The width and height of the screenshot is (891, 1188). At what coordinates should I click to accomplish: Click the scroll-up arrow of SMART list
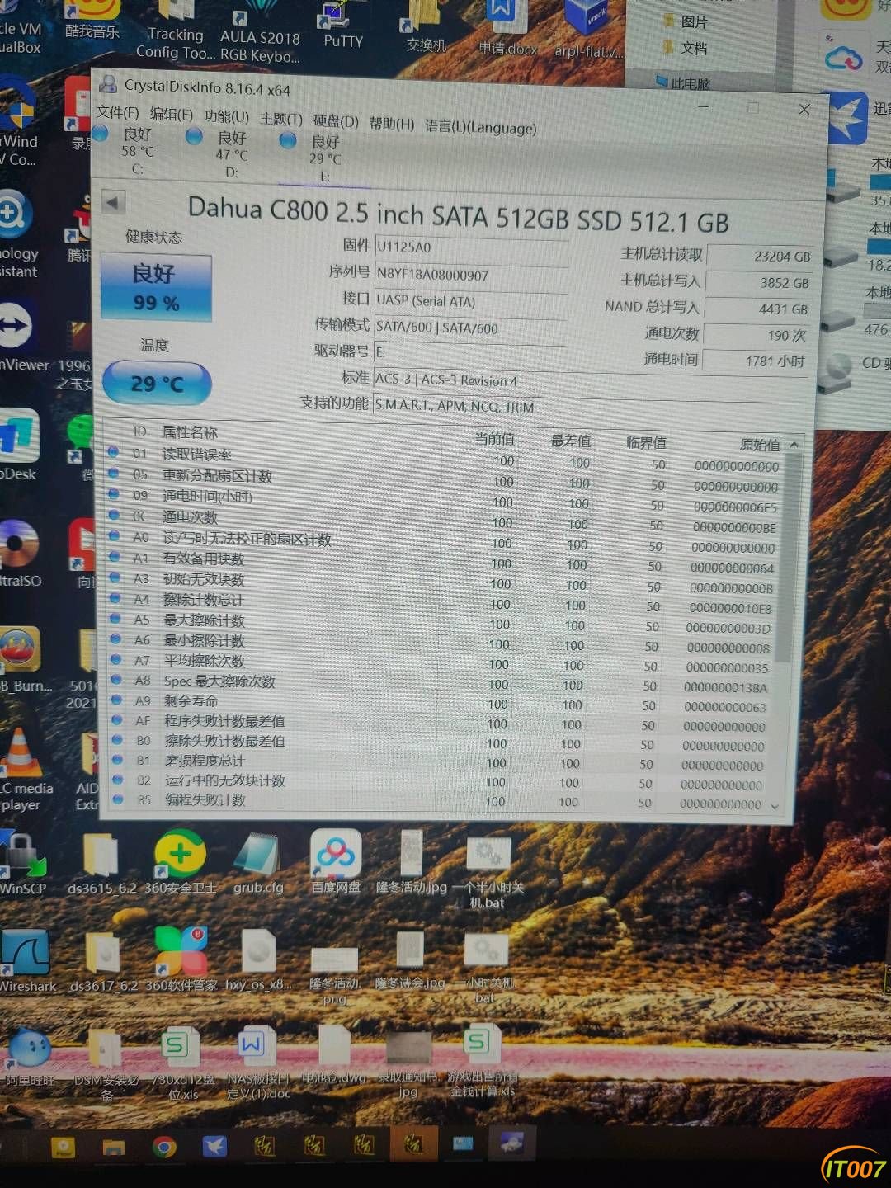tap(794, 445)
